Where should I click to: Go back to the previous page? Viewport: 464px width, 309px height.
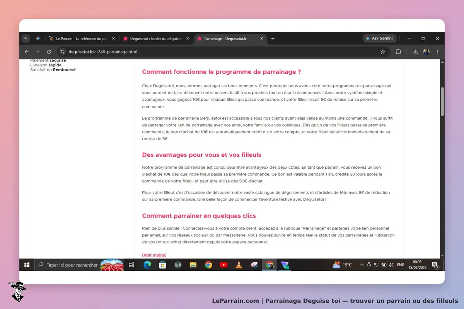(27, 52)
